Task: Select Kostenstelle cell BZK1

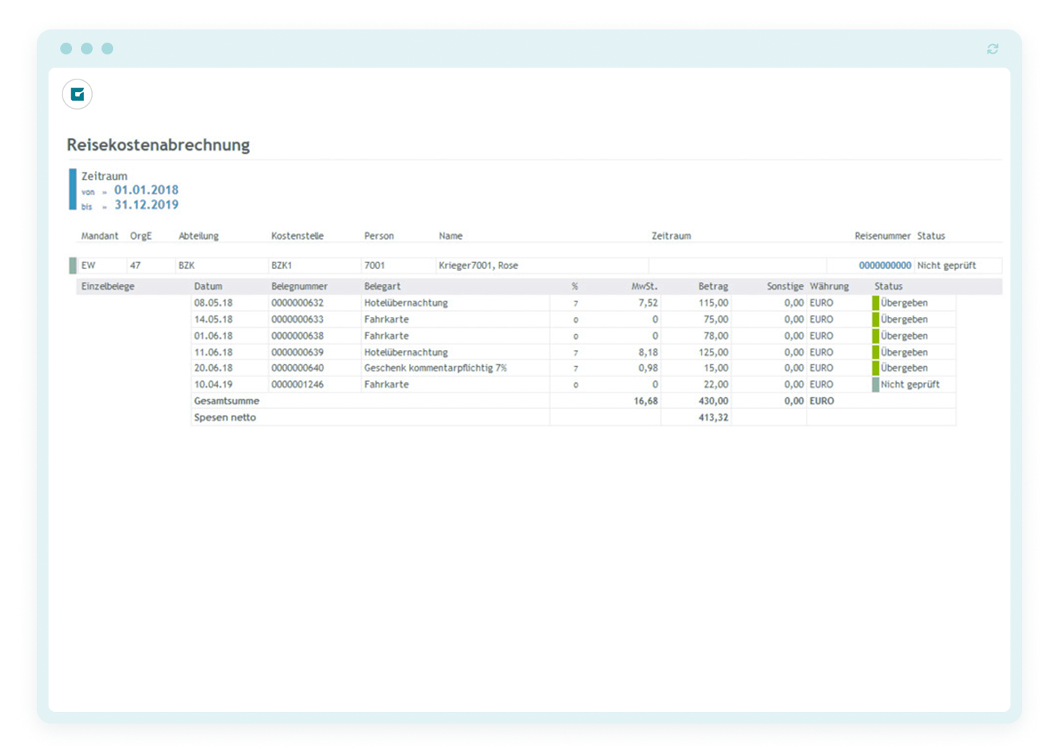Action: (x=282, y=265)
